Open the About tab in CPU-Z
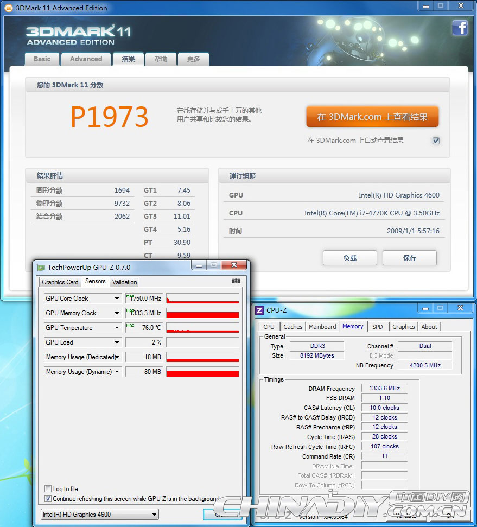The width and height of the screenshot is (477, 527). pyautogui.click(x=429, y=327)
